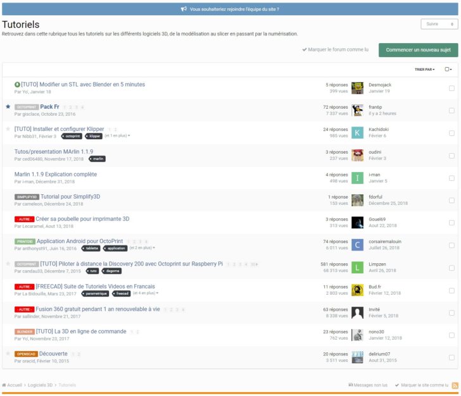This screenshot has height=396, width=461.
Task: Click the PRINTOID prefix badge
Action: pyautogui.click(x=25, y=242)
